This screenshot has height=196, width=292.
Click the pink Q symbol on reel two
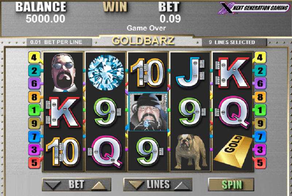point(105,151)
